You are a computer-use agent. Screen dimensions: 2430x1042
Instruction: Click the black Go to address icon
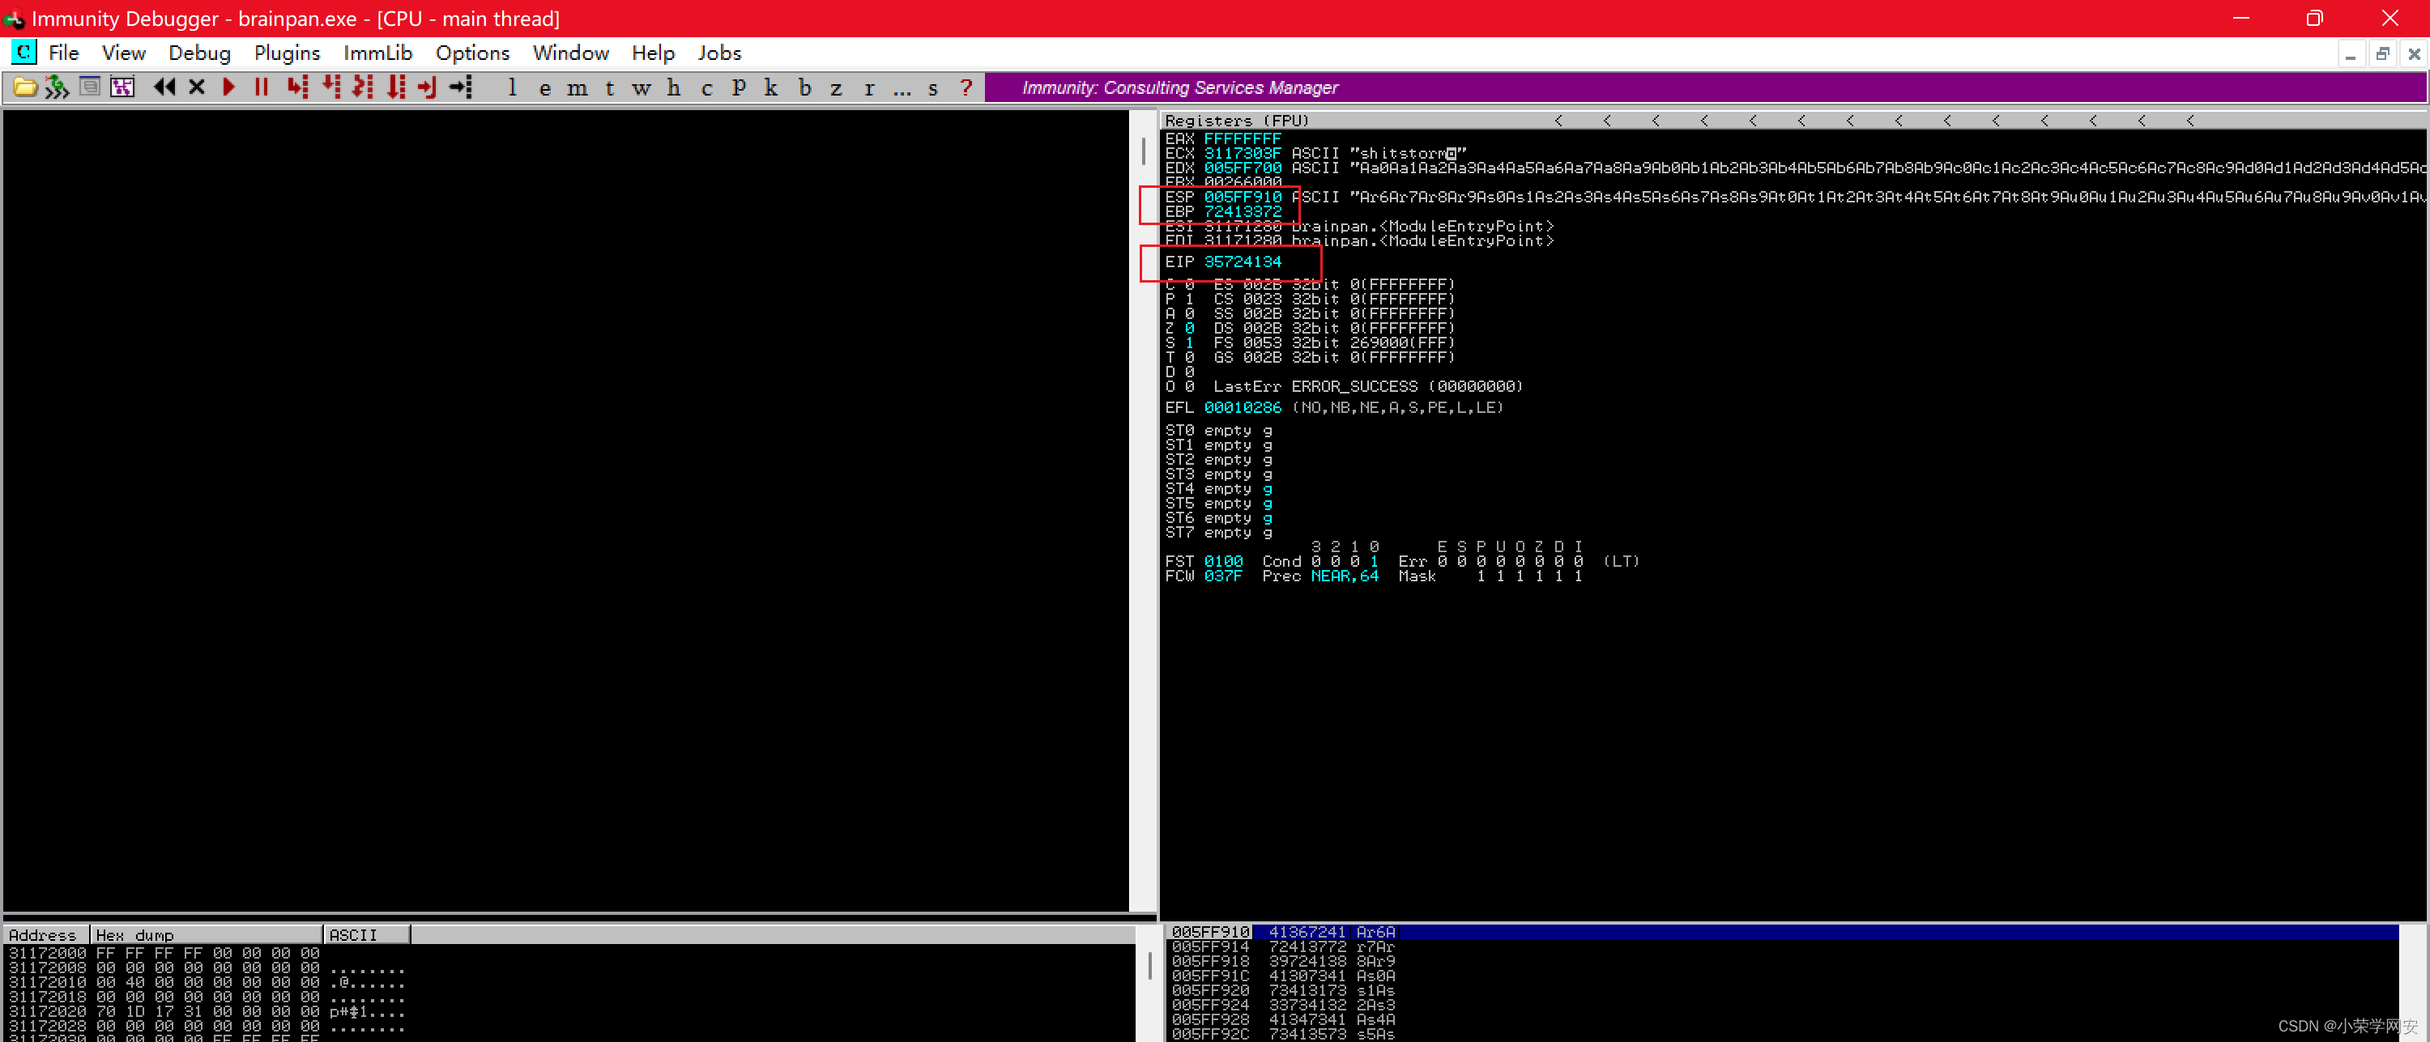460,87
